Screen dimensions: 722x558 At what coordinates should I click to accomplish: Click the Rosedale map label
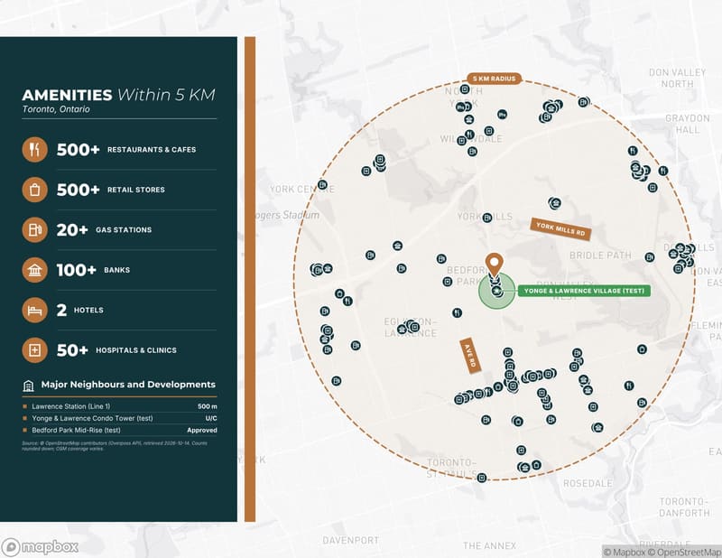(x=588, y=483)
